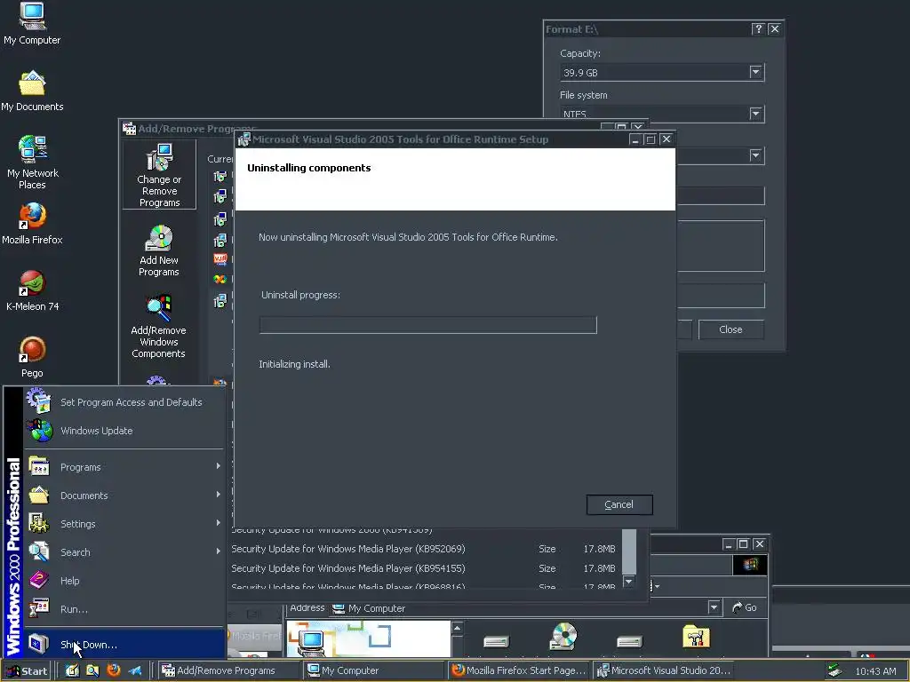Screen dimensions: 910x682
Task: Click Show Desktop quick launch icon
Action: click(72, 670)
